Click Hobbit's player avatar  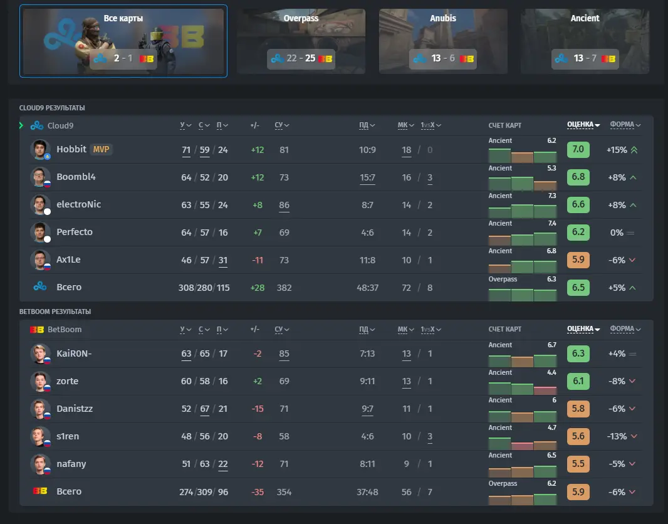tap(40, 150)
